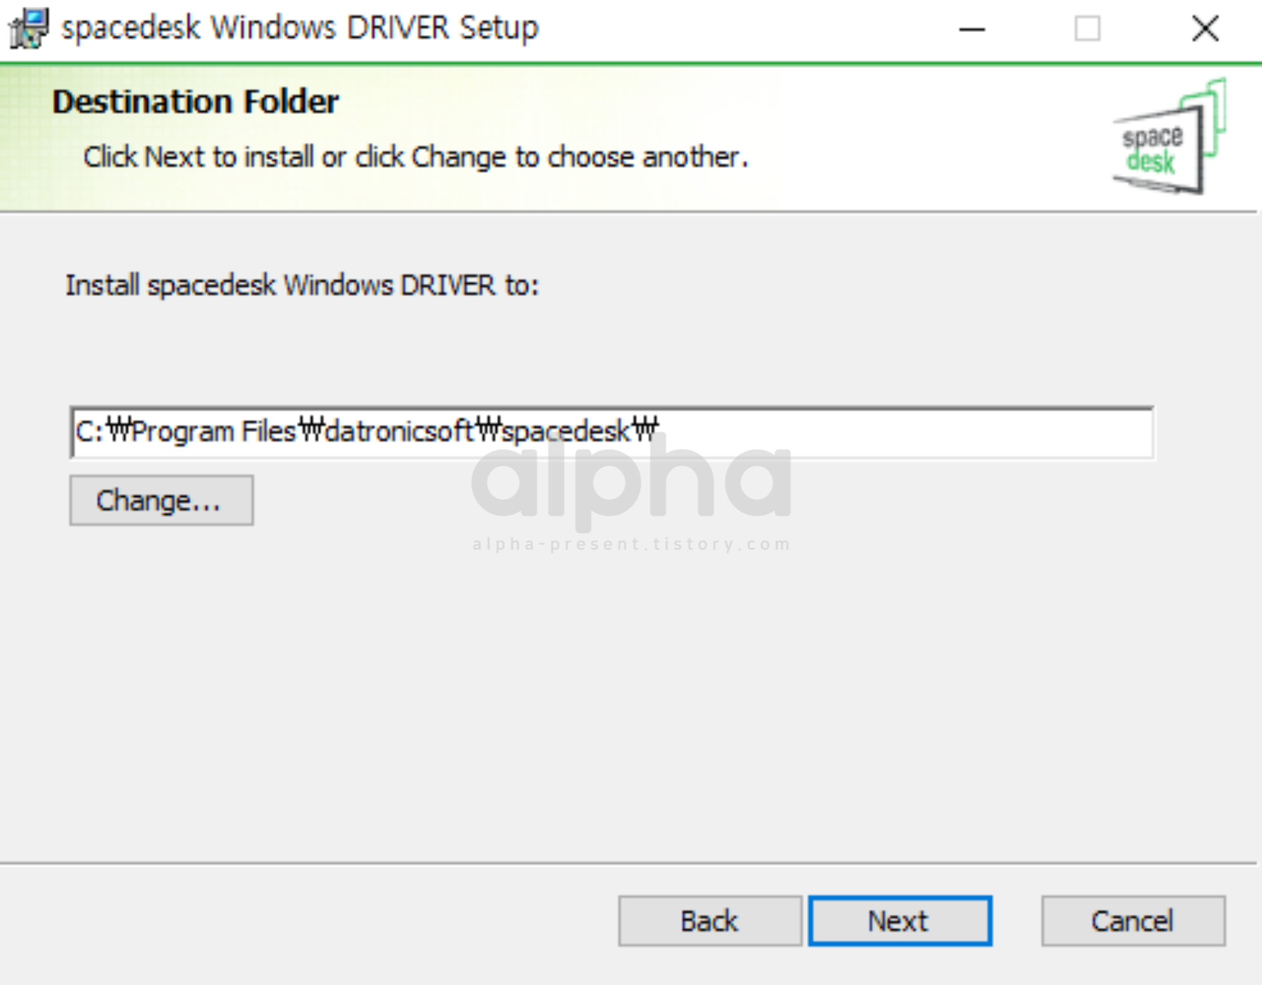Close the setup window with X
Viewport: 1262px width, 985px height.
point(1205,29)
